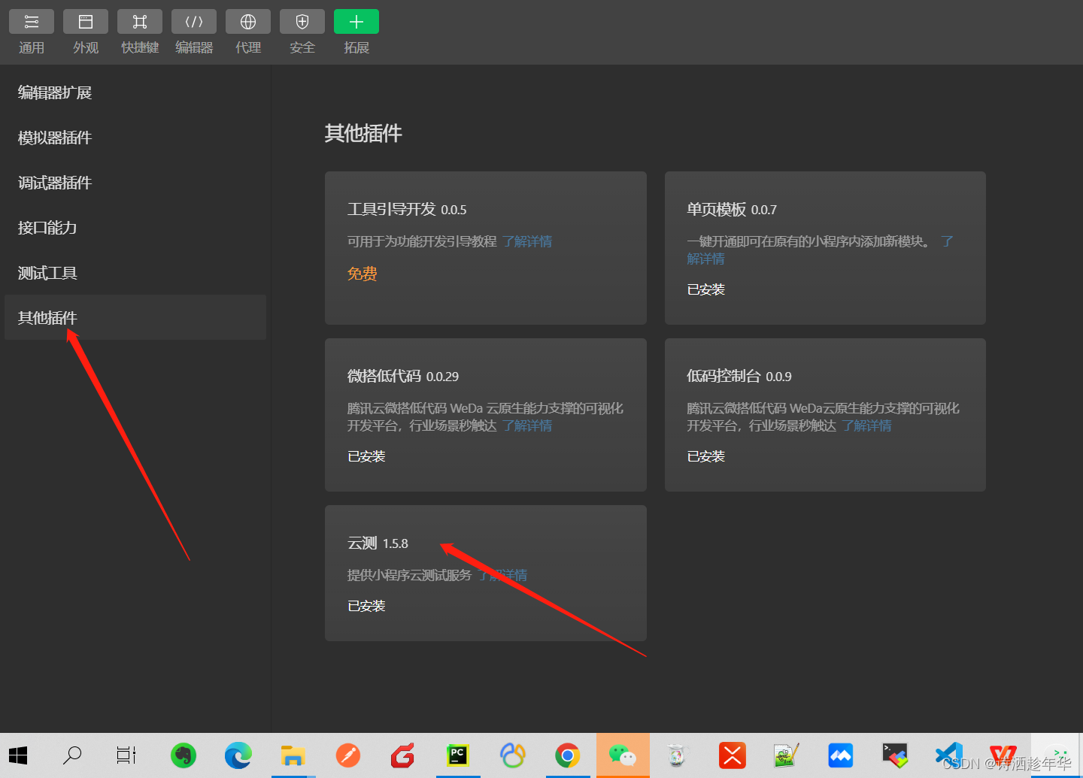
Task: Click the 低码控制台 0.0.9 plugin title
Action: coord(739,376)
